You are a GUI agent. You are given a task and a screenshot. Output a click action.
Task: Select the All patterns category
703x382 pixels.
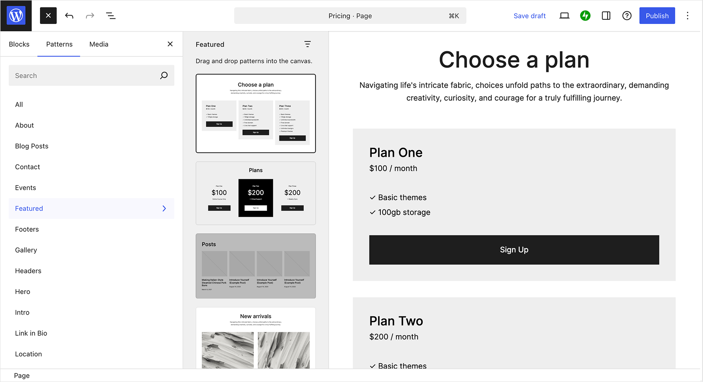click(91, 104)
